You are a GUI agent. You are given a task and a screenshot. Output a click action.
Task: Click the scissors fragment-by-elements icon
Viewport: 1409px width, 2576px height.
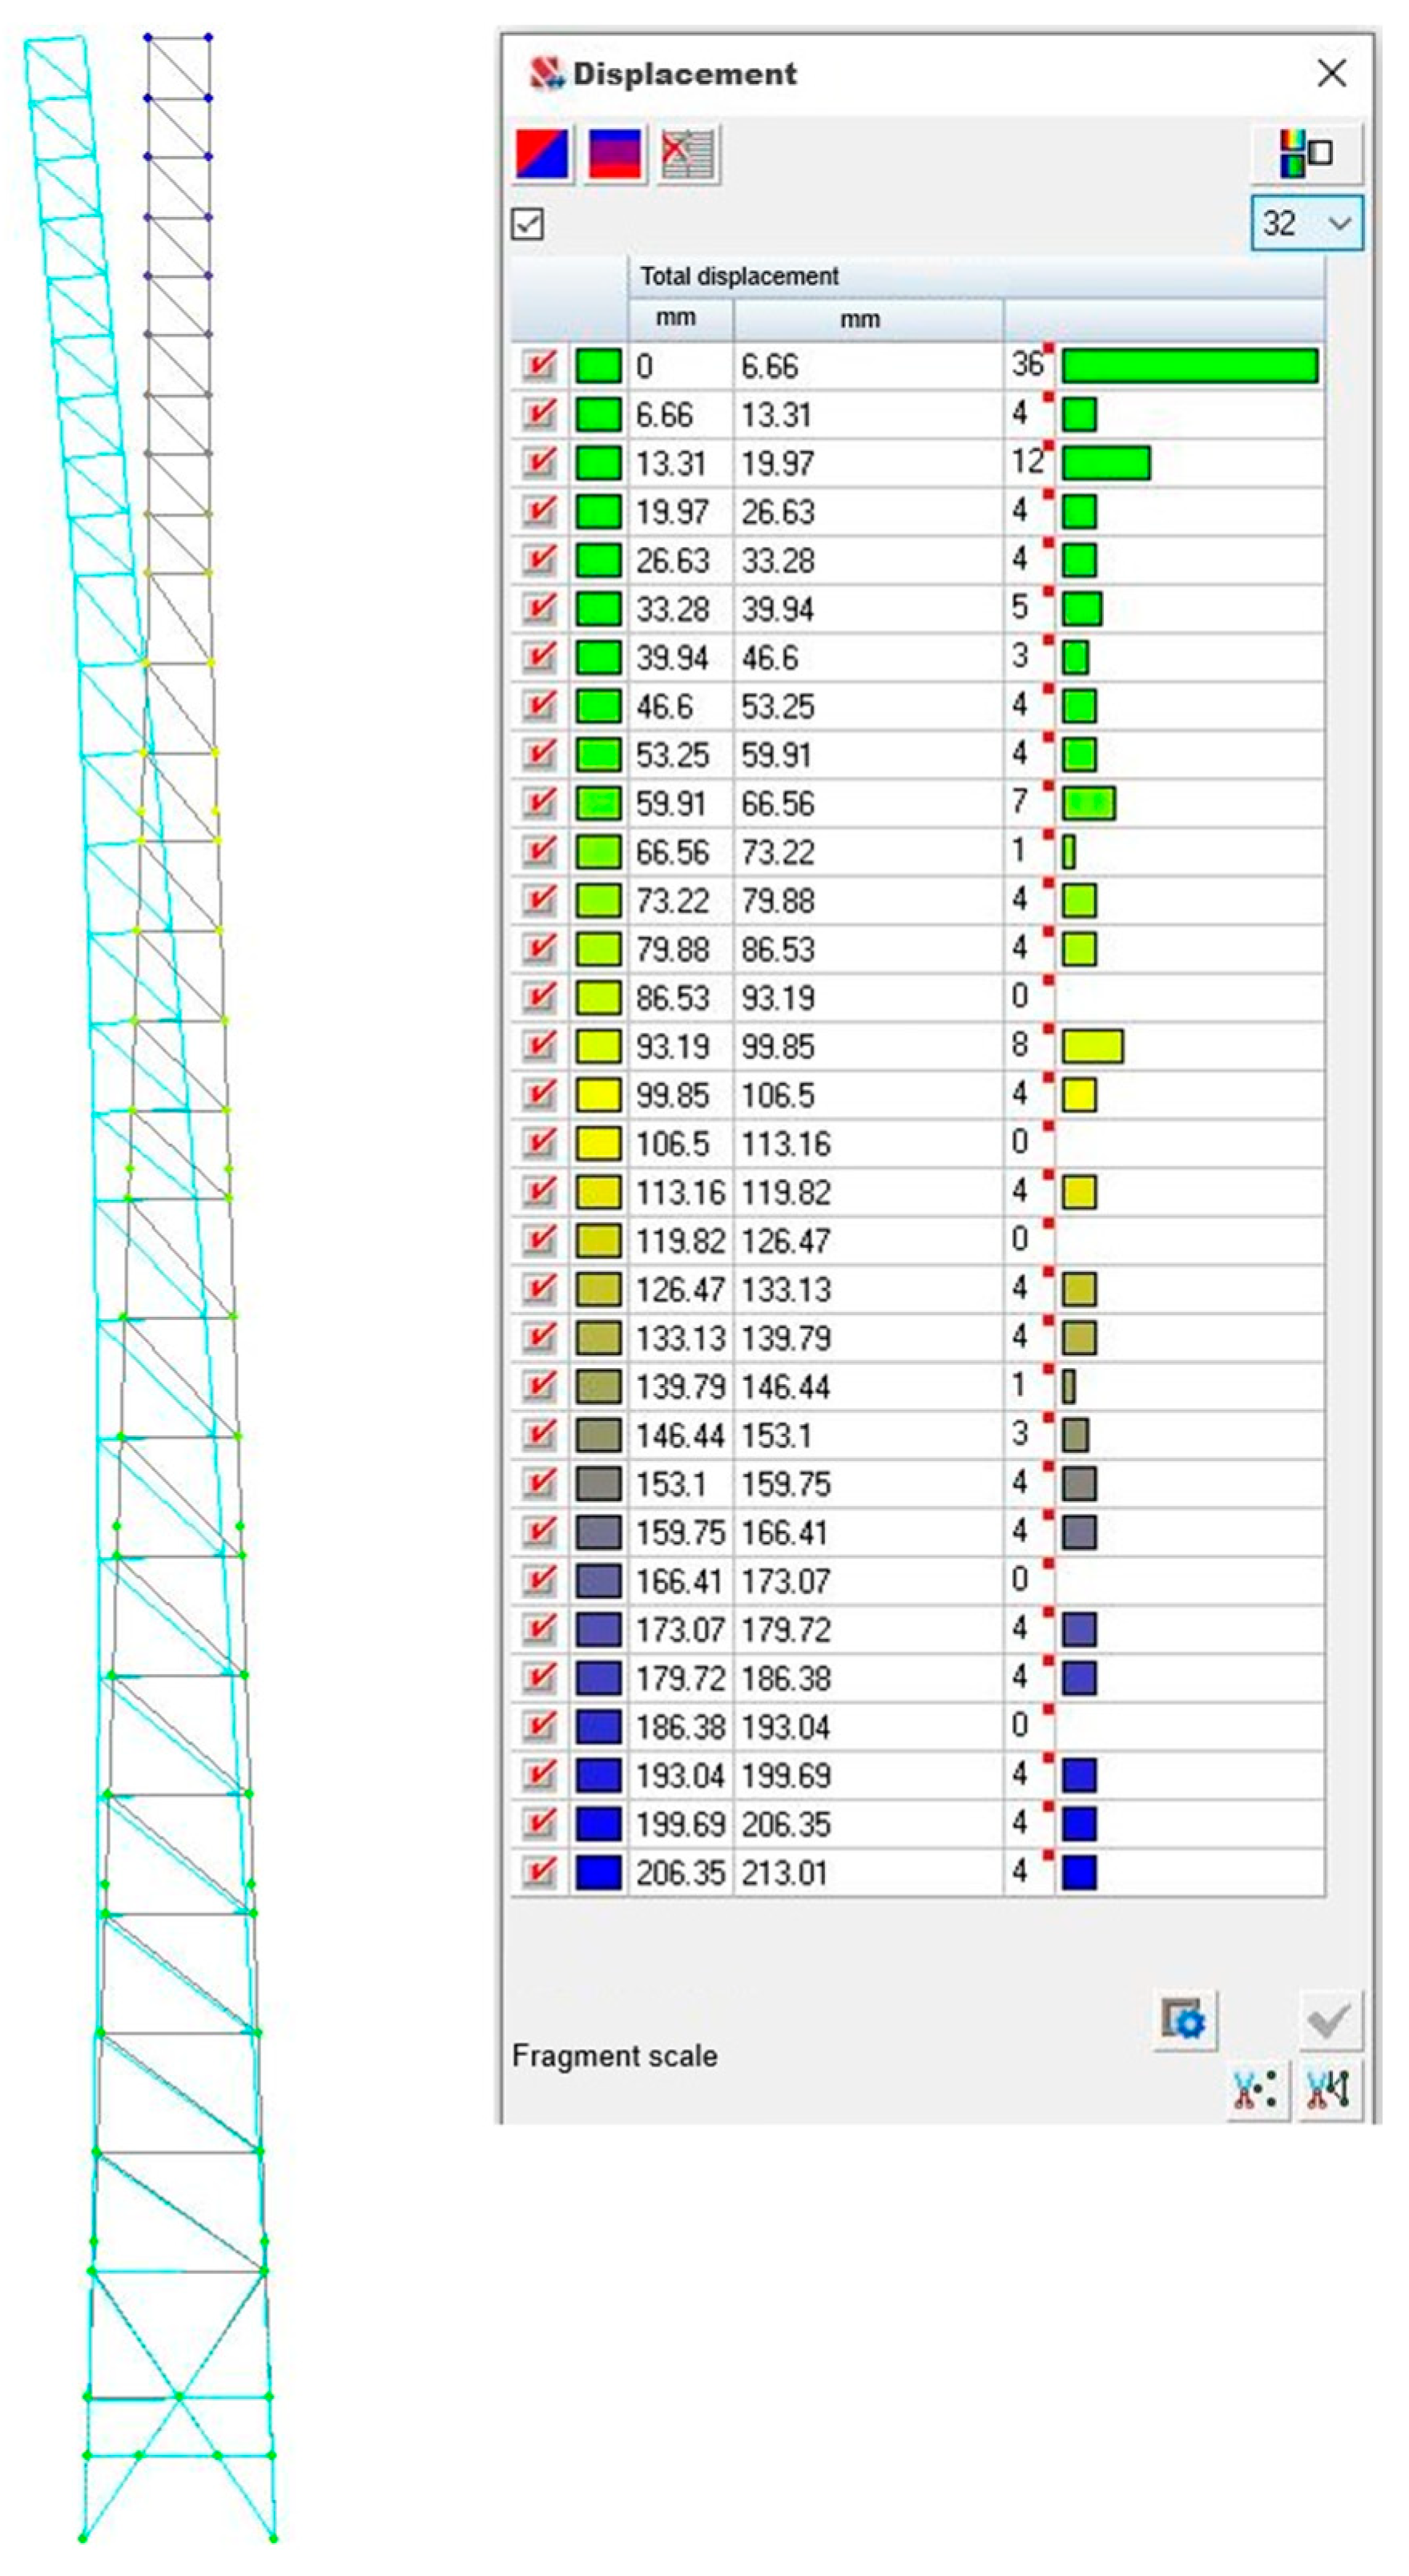(x=1329, y=2089)
